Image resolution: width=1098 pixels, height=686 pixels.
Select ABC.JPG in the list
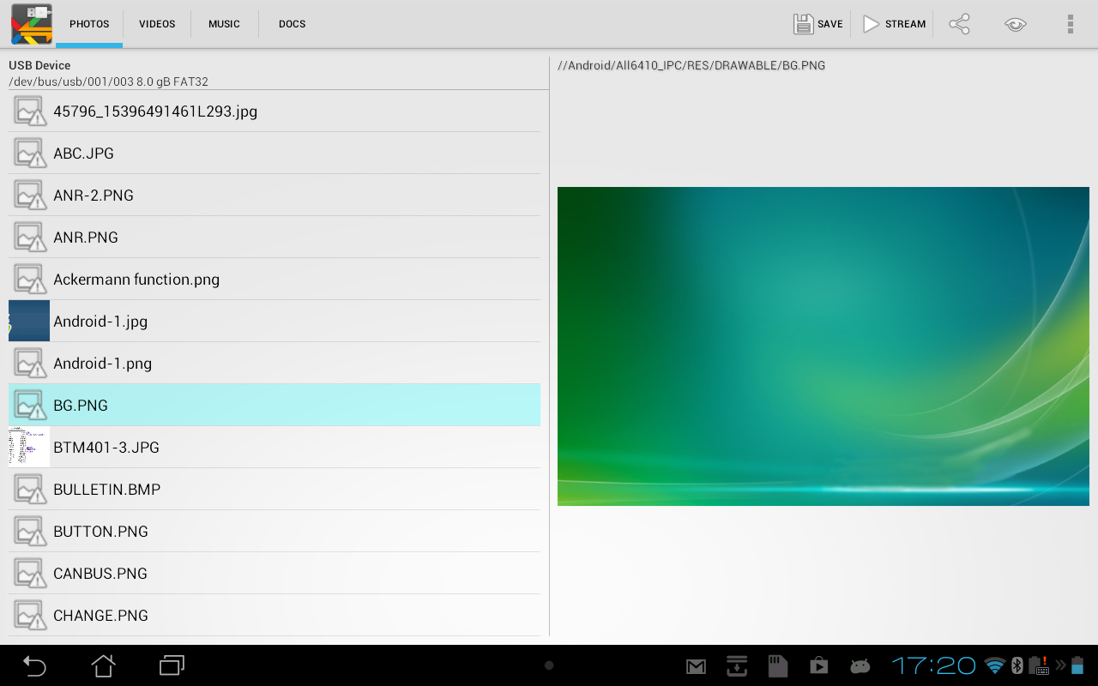[274, 153]
